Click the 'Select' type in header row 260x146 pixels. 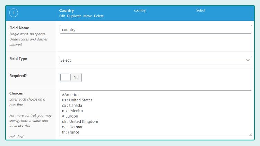[201, 10]
